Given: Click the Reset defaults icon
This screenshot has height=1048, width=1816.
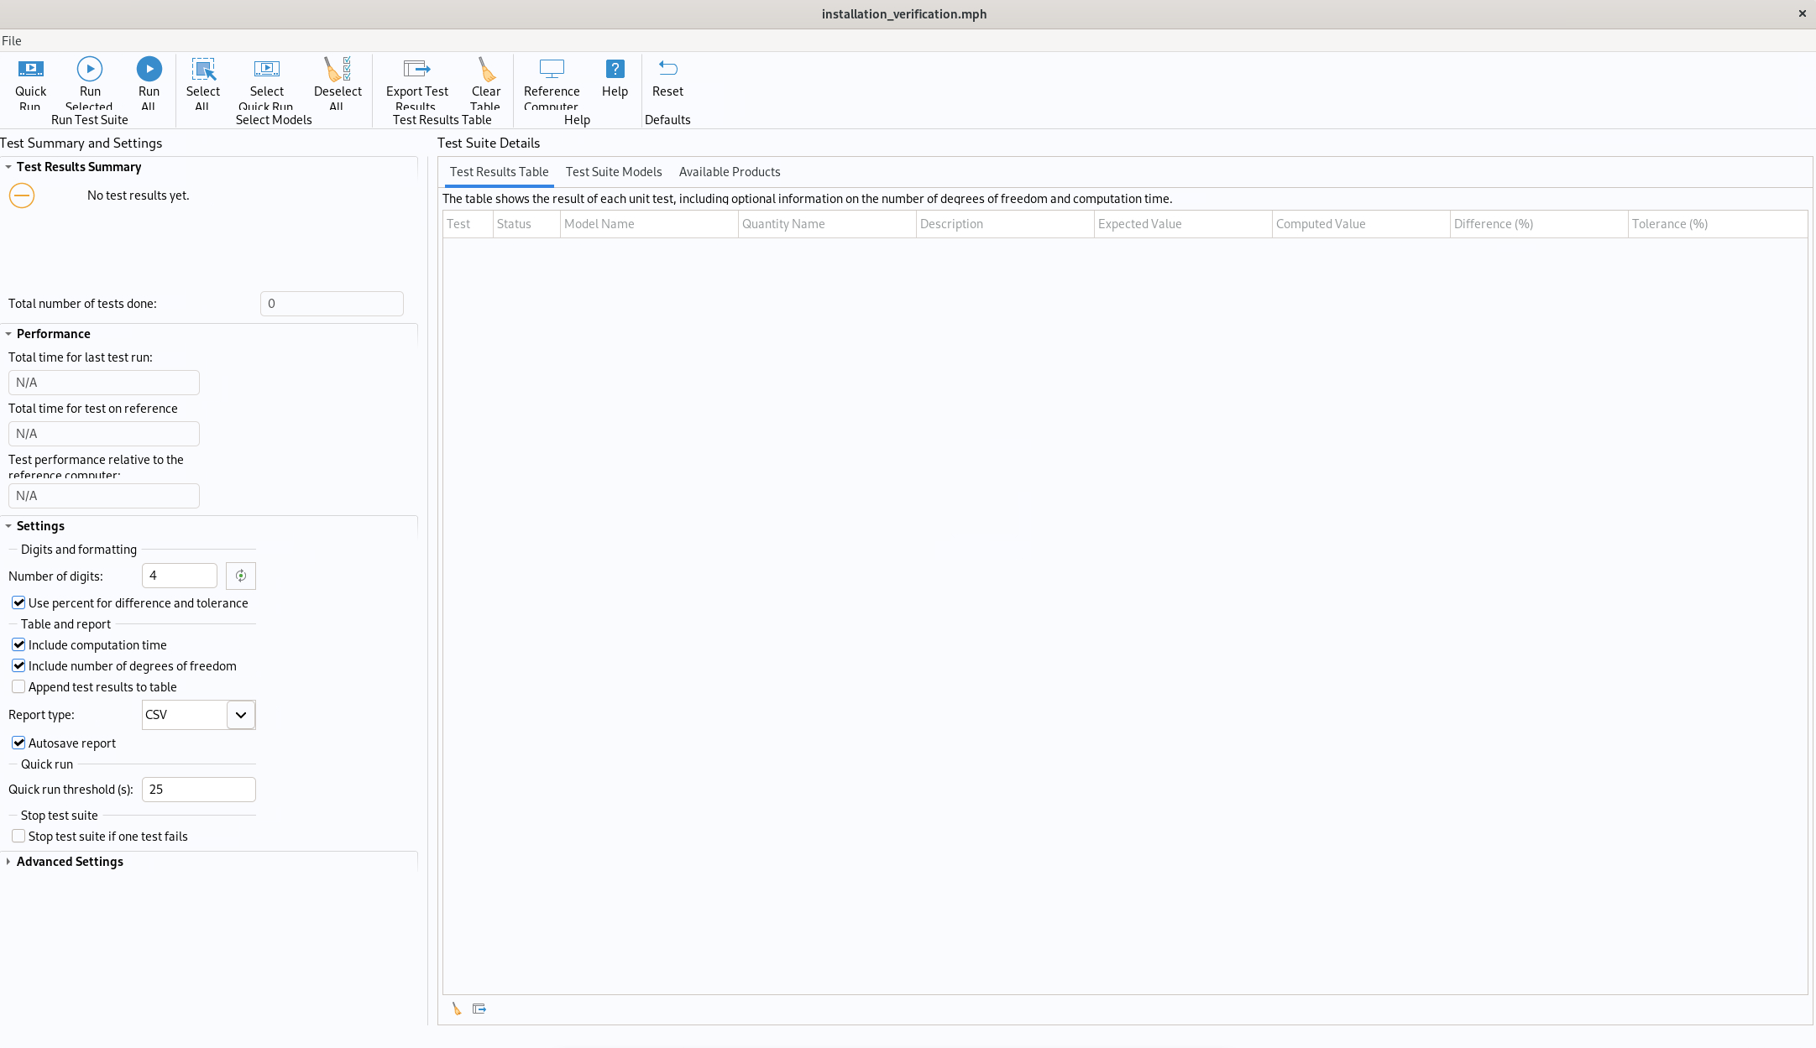Looking at the screenshot, I should [667, 69].
